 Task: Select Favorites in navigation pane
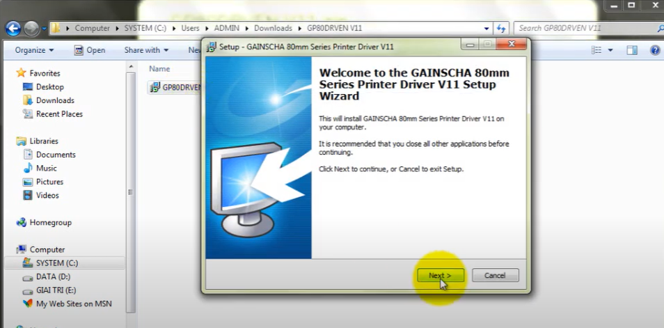pyautogui.click(x=45, y=73)
